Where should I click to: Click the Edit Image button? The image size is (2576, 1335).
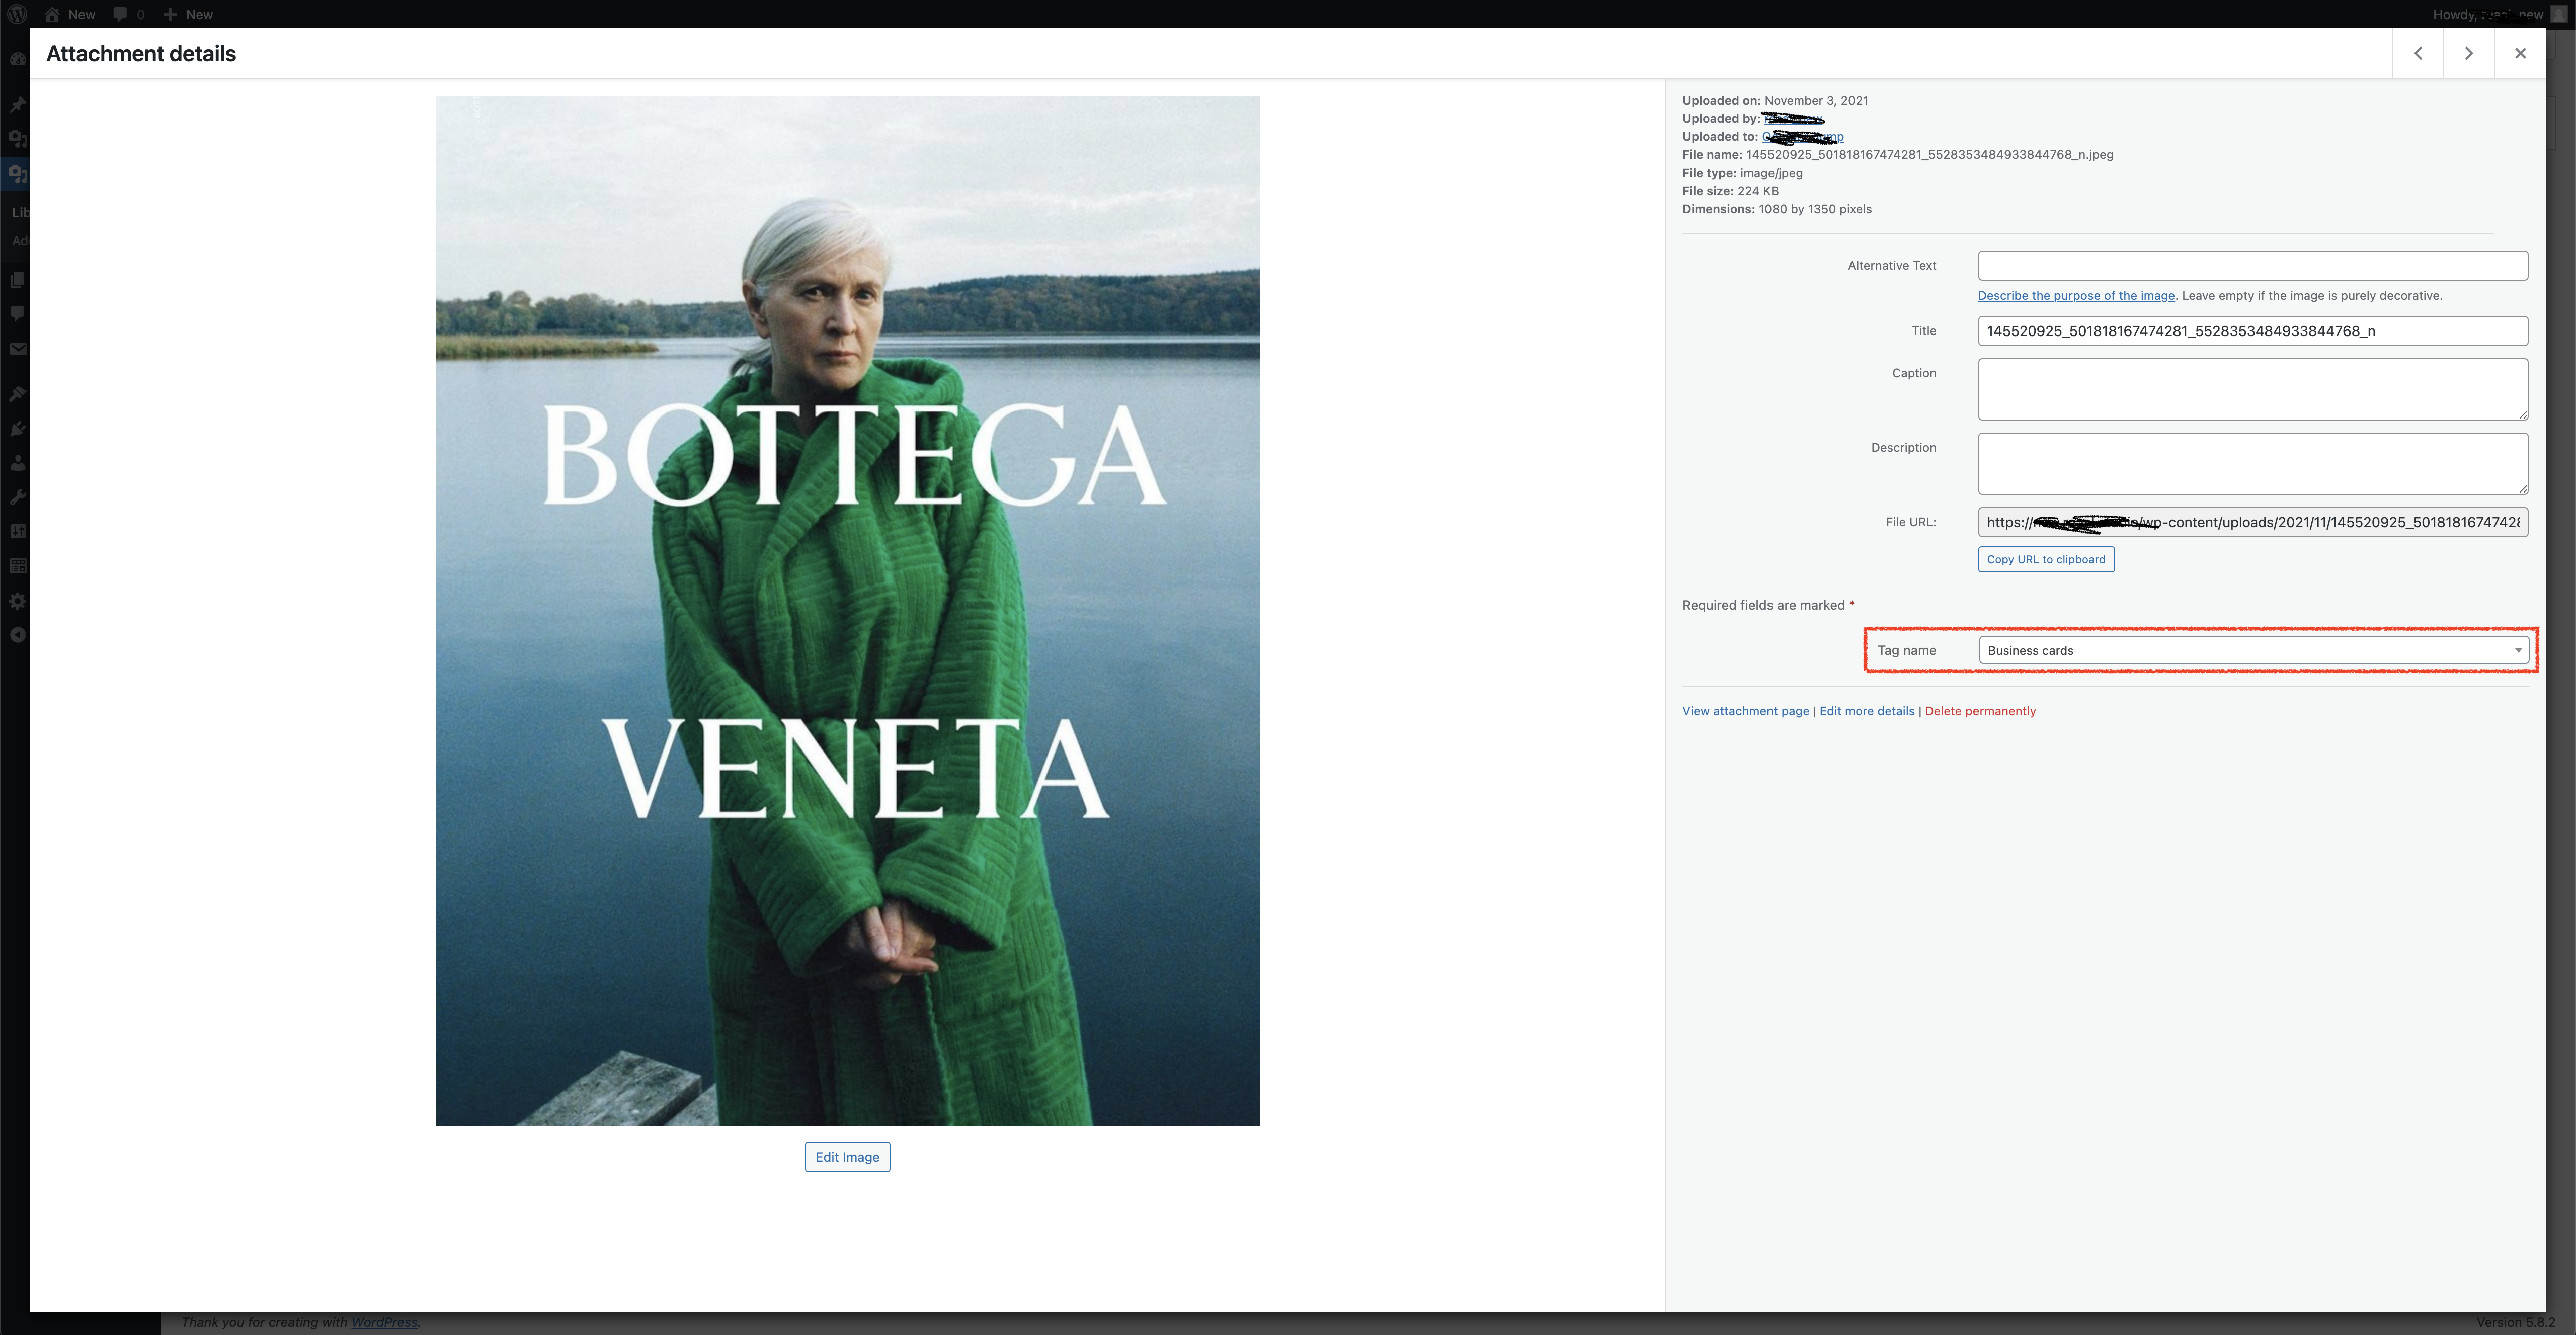coord(847,1157)
